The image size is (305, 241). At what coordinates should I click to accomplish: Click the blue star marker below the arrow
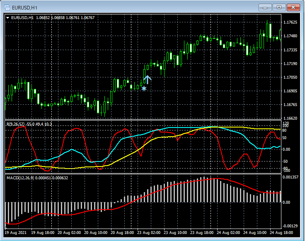(144, 88)
